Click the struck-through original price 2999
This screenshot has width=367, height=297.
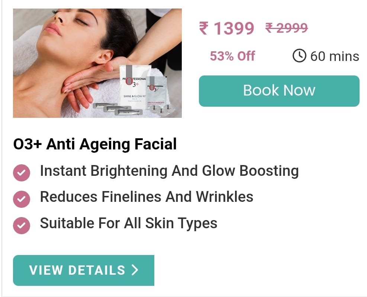pyautogui.click(x=286, y=28)
